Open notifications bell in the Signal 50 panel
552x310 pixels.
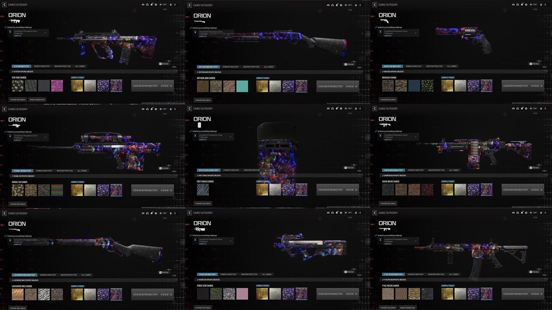152,109
